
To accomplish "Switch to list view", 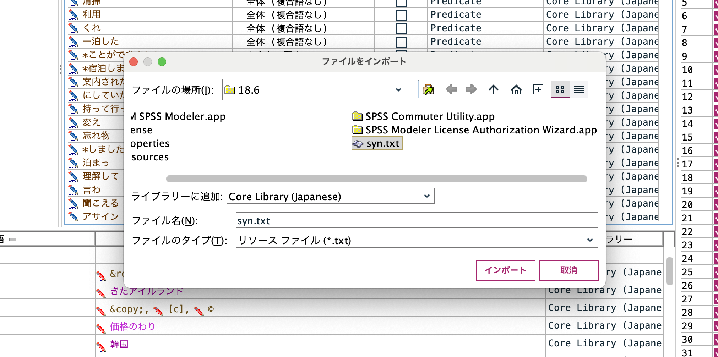I will [579, 89].
